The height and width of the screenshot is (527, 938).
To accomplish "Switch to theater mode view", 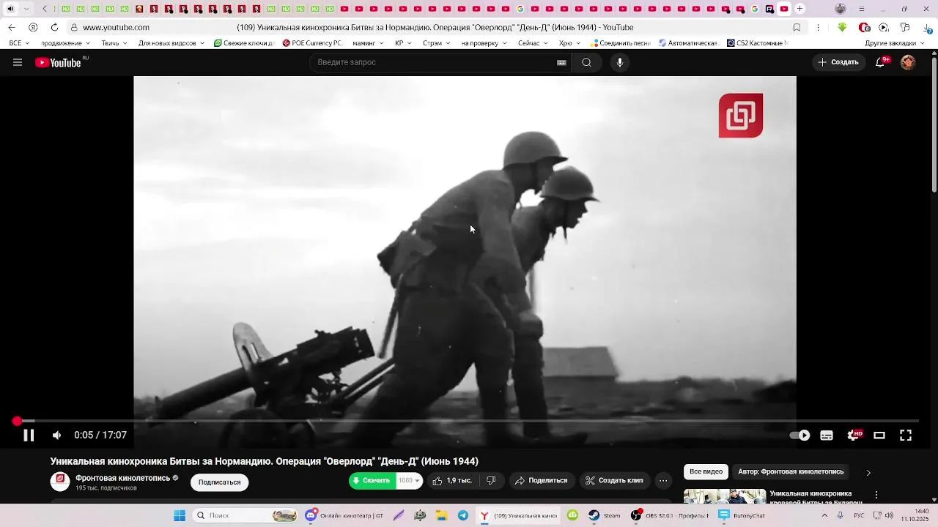I will [879, 436].
